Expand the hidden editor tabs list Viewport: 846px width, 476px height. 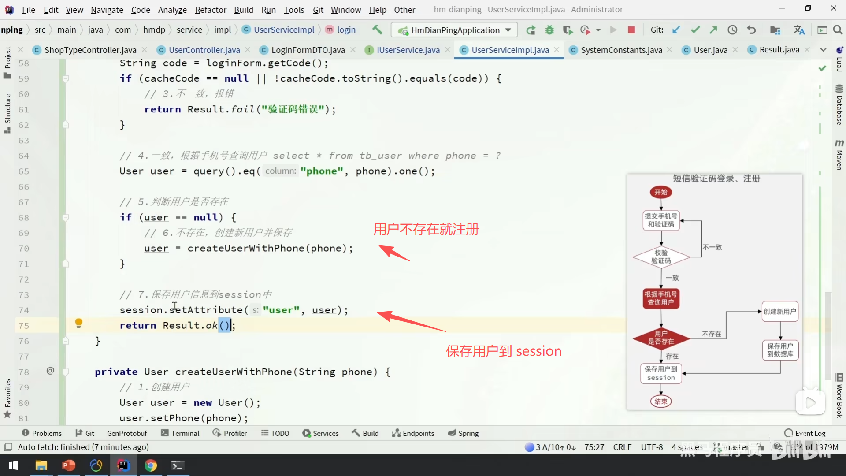823,50
